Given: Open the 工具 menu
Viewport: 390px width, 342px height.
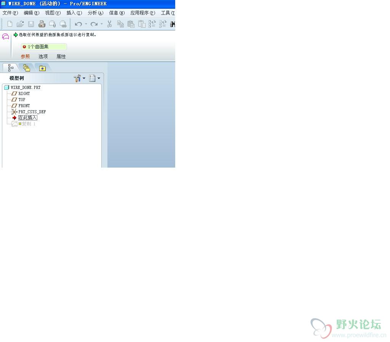Looking at the screenshot, I should pyautogui.click(x=168, y=13).
